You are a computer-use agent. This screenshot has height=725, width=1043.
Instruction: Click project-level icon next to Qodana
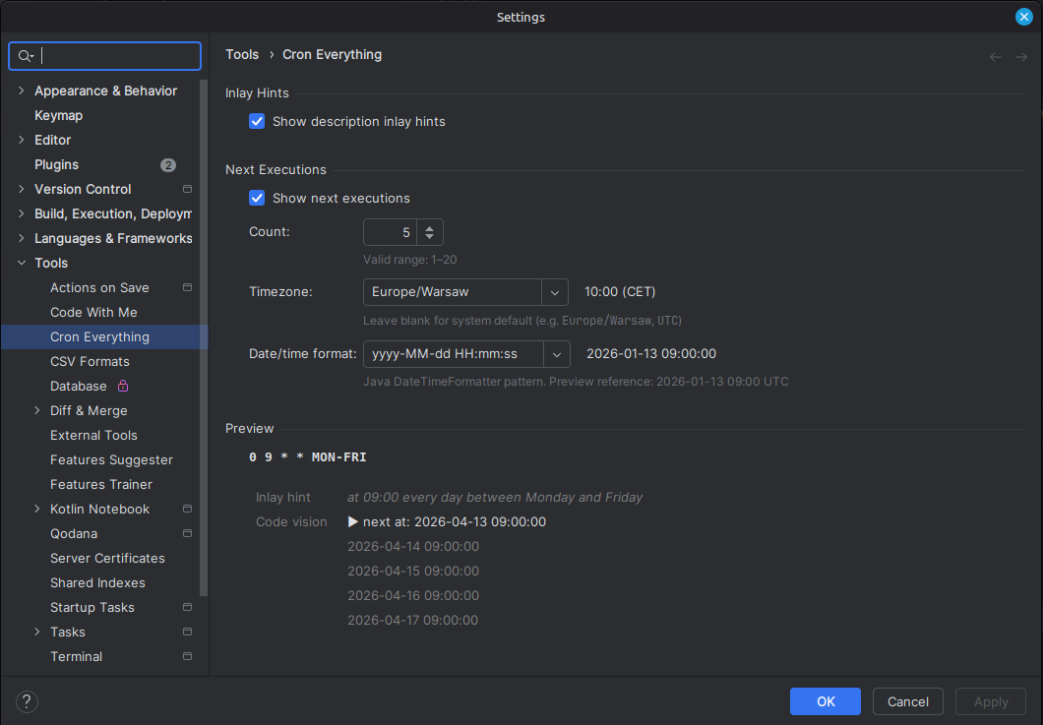click(x=188, y=533)
